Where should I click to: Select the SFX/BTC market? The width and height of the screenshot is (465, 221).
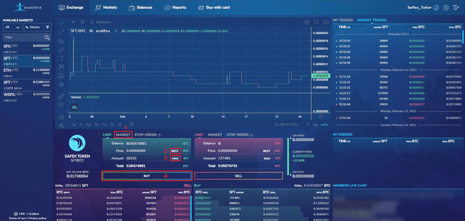[26, 48]
